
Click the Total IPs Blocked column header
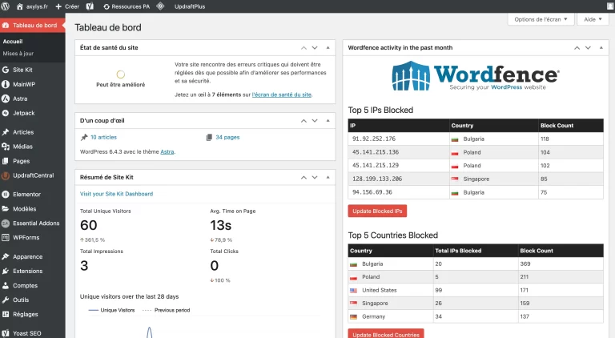tap(458, 251)
